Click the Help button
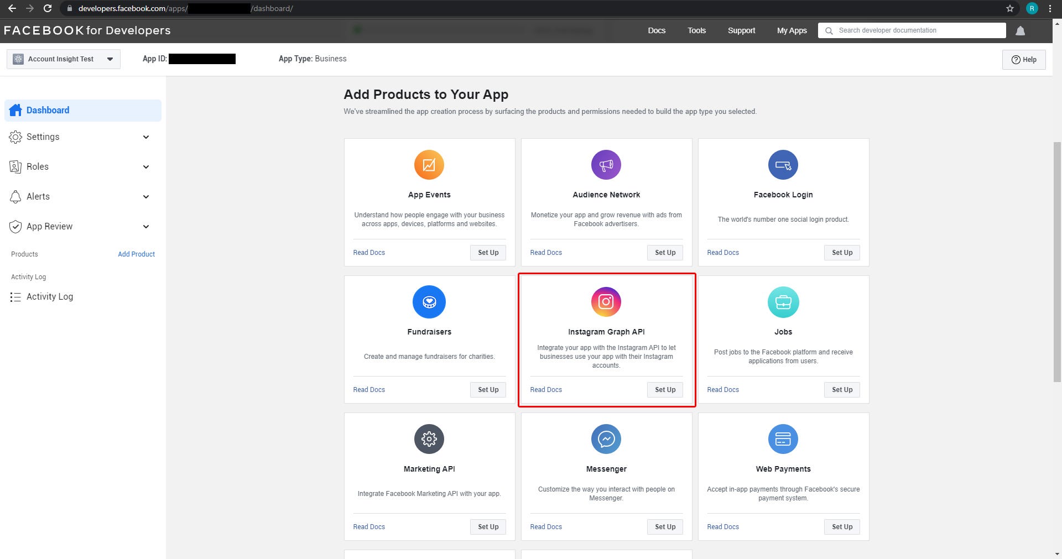 (x=1024, y=60)
